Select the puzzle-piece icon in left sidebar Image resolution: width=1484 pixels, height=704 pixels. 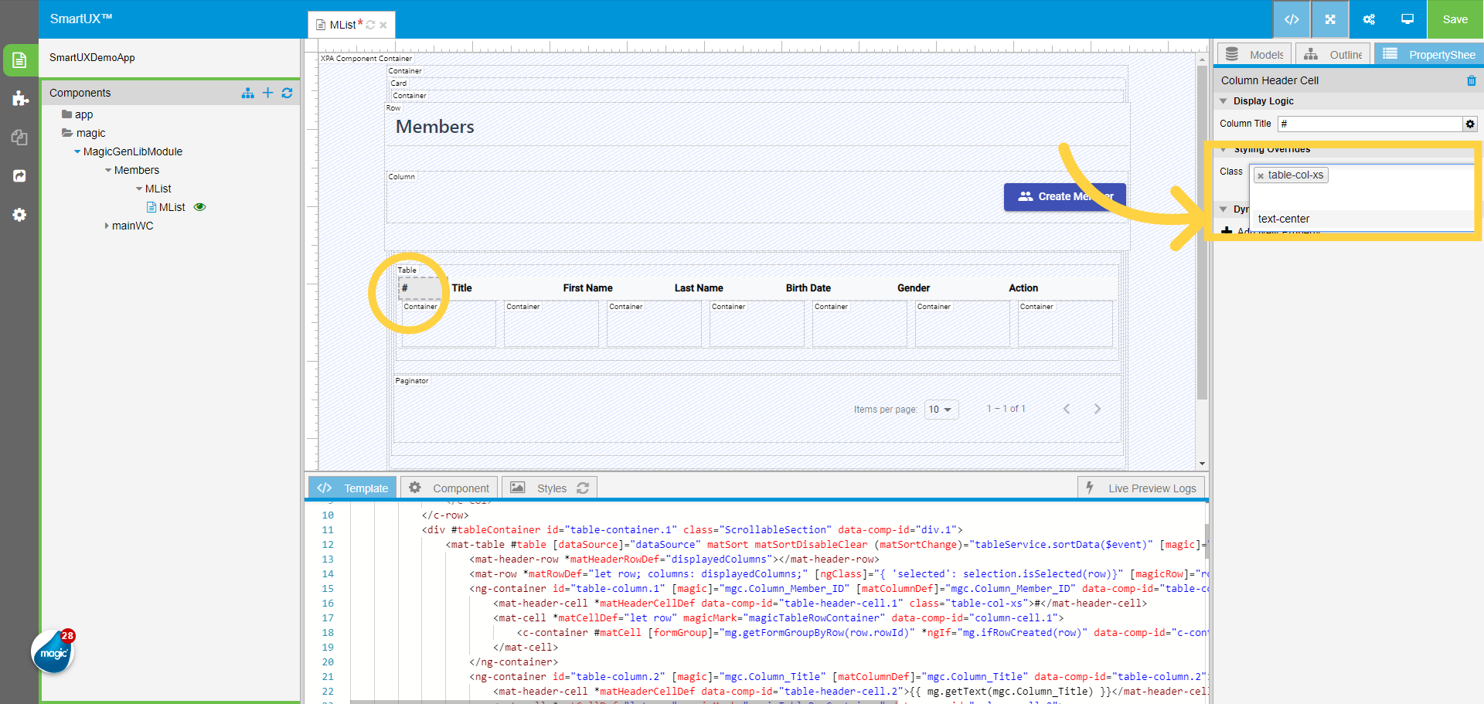pos(19,99)
